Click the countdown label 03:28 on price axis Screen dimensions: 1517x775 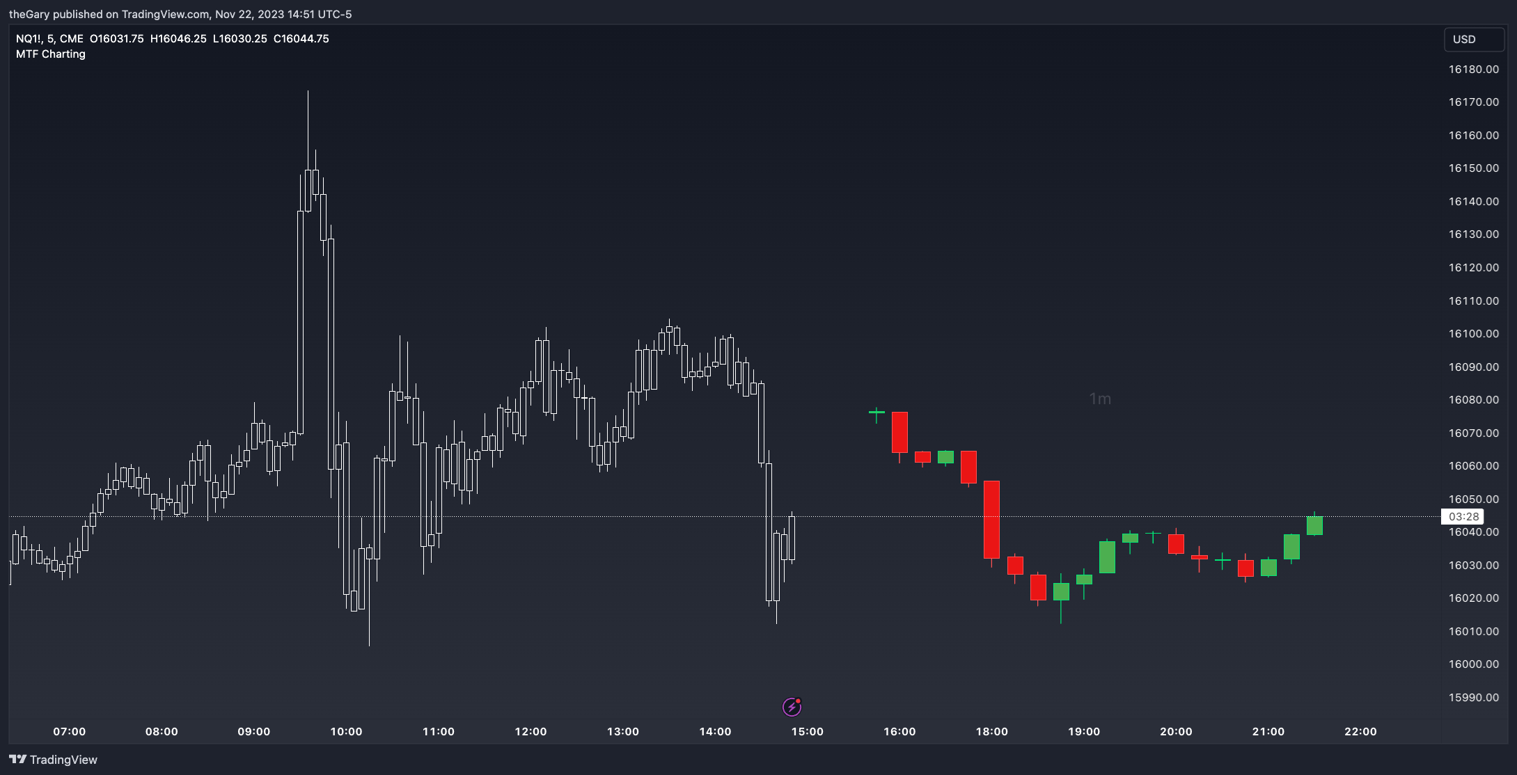[1463, 517]
